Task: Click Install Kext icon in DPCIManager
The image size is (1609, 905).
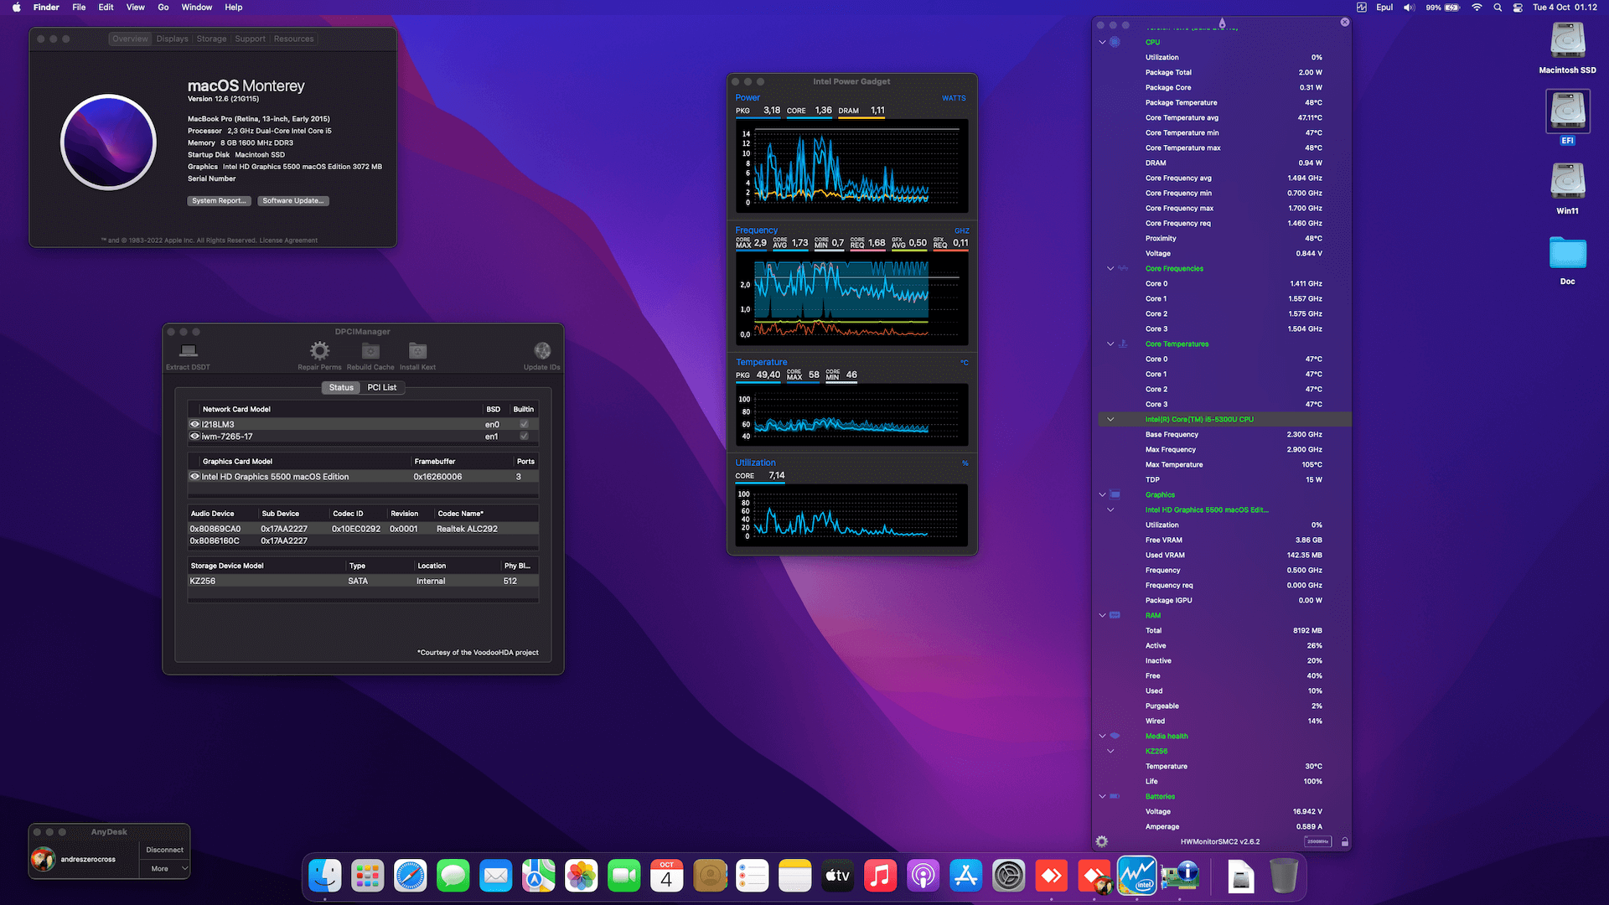Action: [x=417, y=350]
